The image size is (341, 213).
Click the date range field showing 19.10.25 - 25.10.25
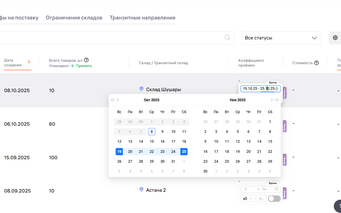261,89
